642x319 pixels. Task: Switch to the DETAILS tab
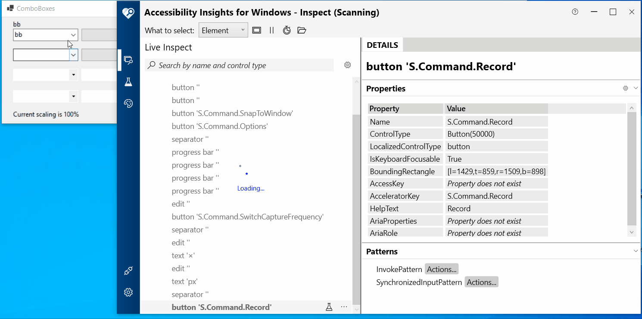pyautogui.click(x=382, y=44)
